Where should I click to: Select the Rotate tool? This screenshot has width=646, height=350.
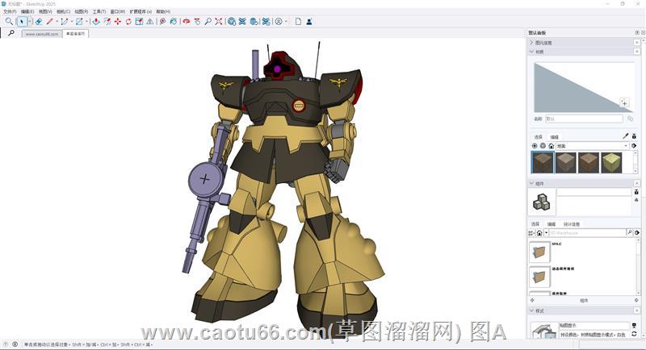click(x=128, y=22)
